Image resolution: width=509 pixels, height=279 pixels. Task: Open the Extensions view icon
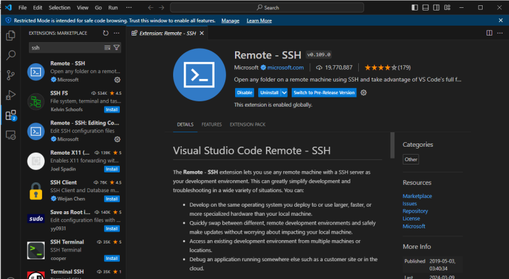pos(11,115)
